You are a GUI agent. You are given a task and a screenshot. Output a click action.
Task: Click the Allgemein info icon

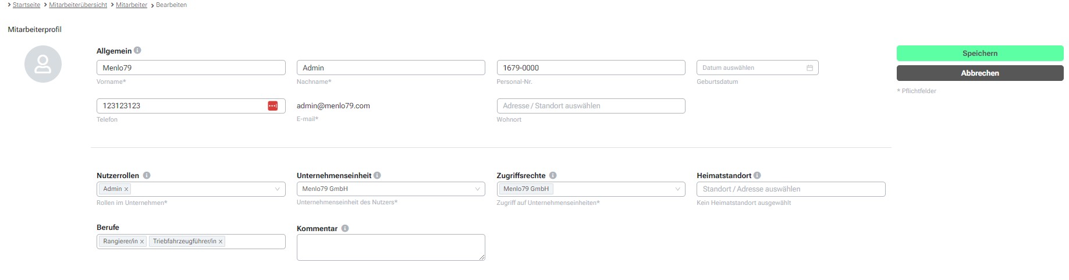pyautogui.click(x=137, y=51)
